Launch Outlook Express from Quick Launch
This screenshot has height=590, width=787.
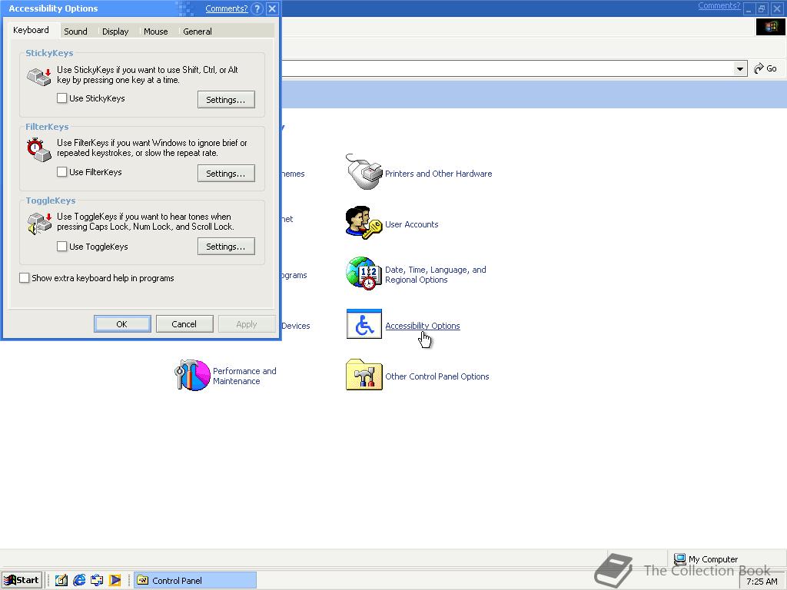tap(97, 581)
